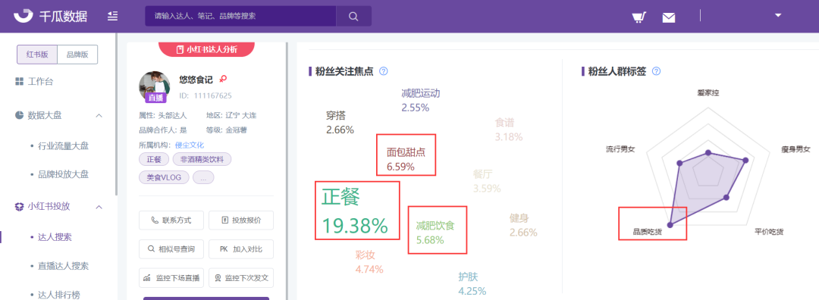819x300 pixels.
Task: Click the 工作台 grid icon
Action: [19, 82]
